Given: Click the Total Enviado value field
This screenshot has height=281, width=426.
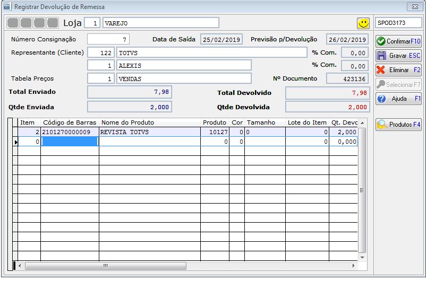Looking at the screenshot, I should [x=130, y=92].
